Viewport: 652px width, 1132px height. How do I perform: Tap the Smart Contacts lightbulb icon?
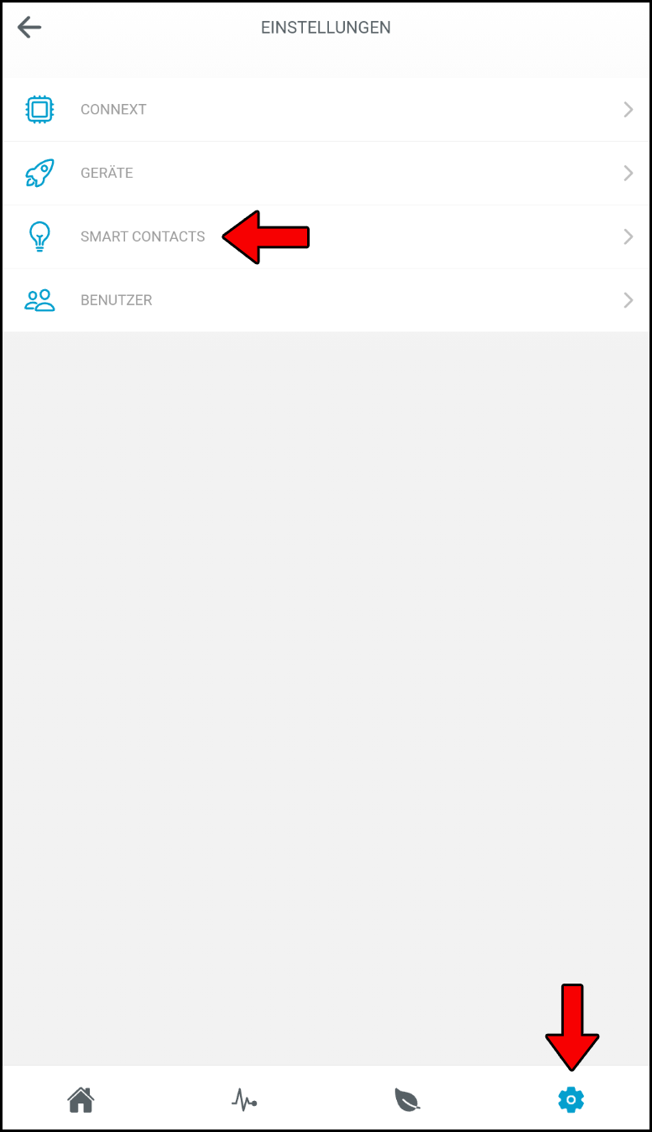(39, 236)
